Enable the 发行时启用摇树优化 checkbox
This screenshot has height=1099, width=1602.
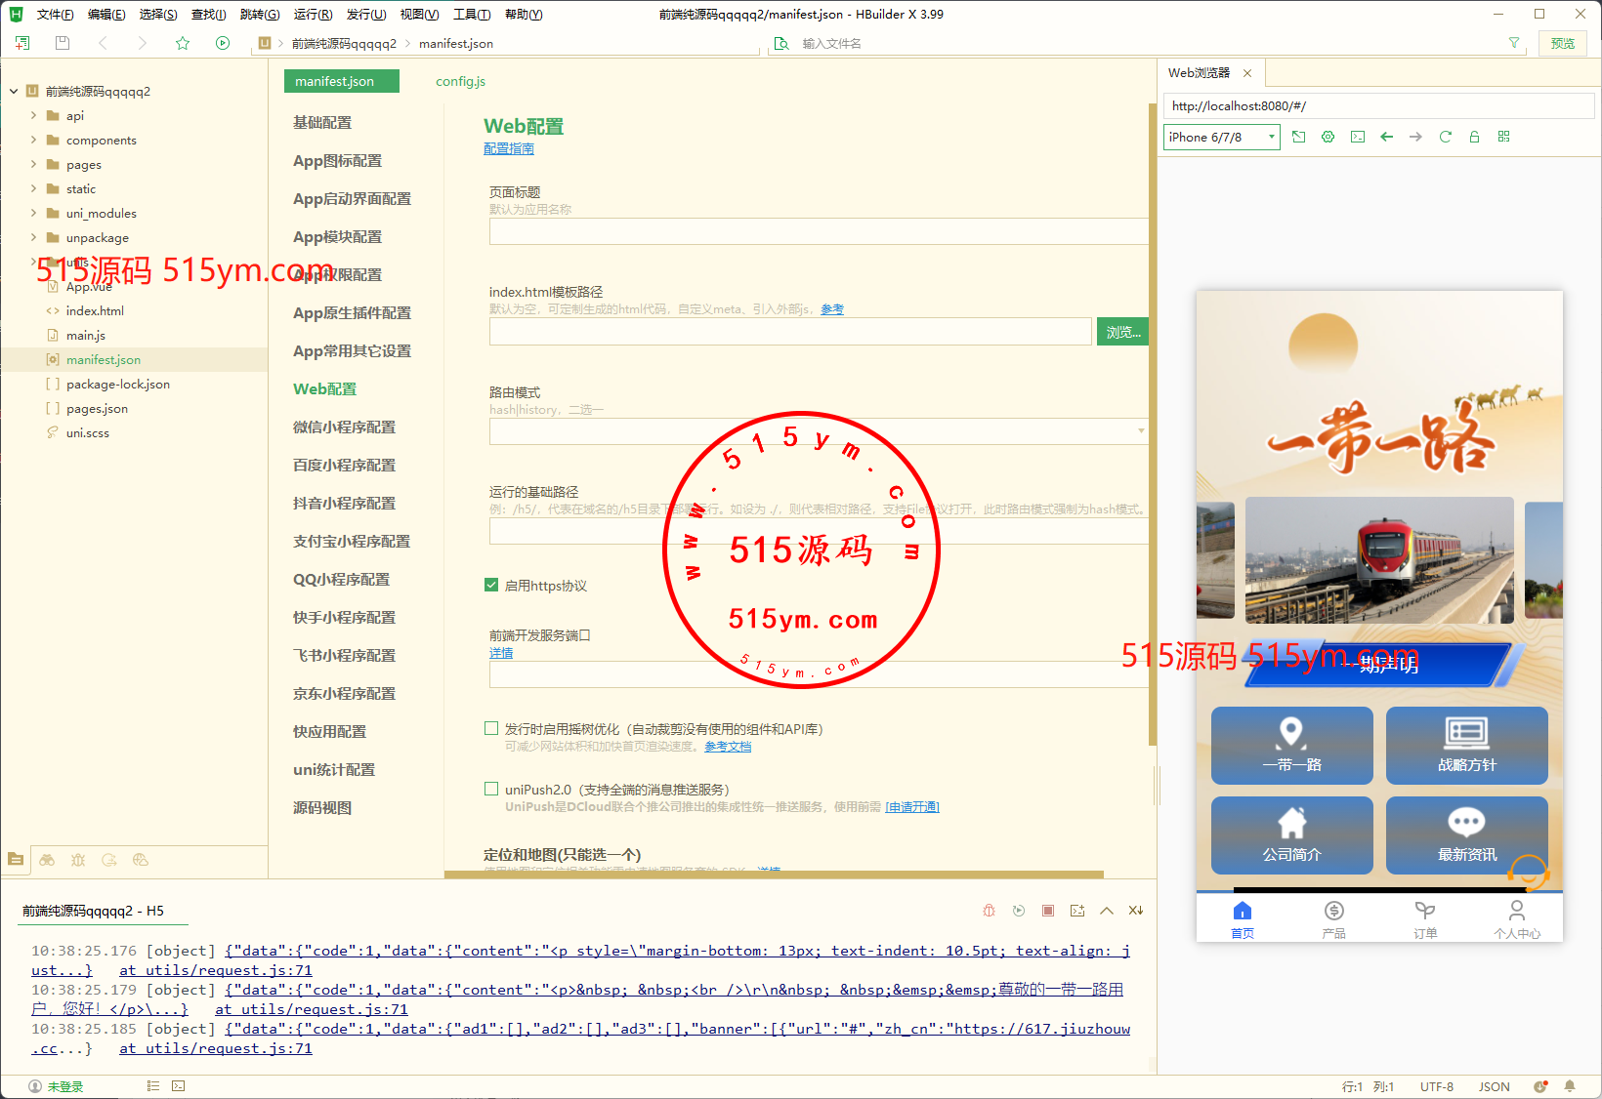(491, 729)
